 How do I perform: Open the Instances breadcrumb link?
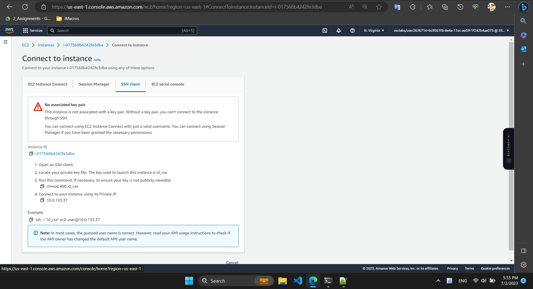[46, 45]
